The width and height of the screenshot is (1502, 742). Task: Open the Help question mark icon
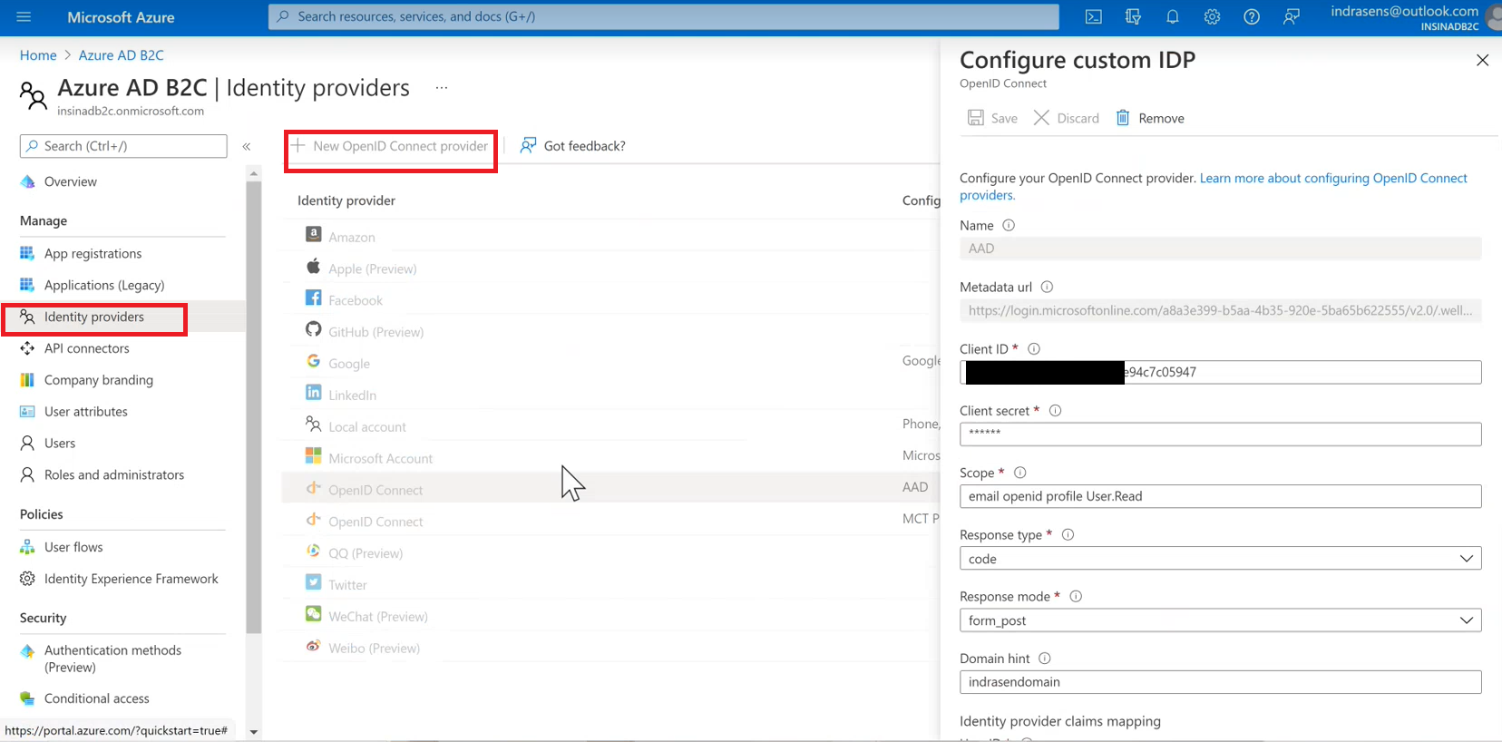click(x=1252, y=17)
